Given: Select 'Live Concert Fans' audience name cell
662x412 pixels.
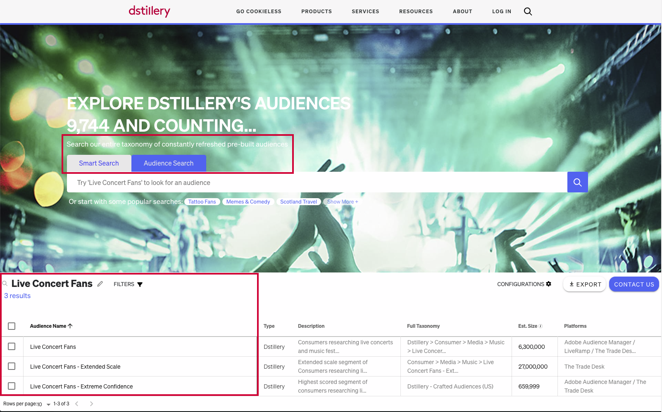Looking at the screenshot, I should coord(53,347).
